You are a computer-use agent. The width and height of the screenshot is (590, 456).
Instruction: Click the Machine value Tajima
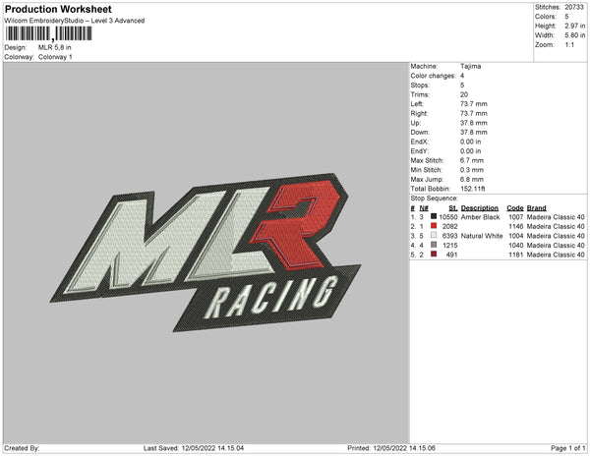tap(471, 66)
